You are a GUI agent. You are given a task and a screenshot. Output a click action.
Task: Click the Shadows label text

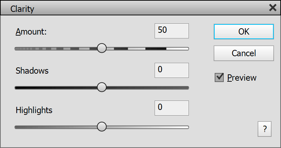point(32,71)
